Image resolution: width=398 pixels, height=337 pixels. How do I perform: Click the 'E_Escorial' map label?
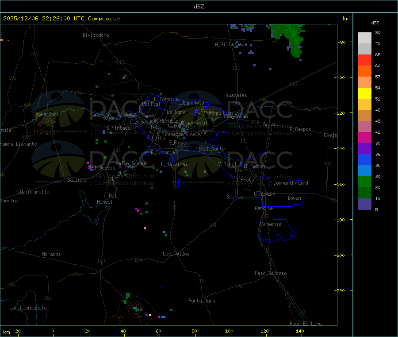164,152
